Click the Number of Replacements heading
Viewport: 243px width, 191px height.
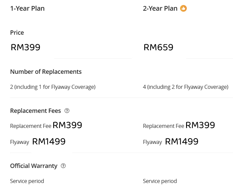46,72
